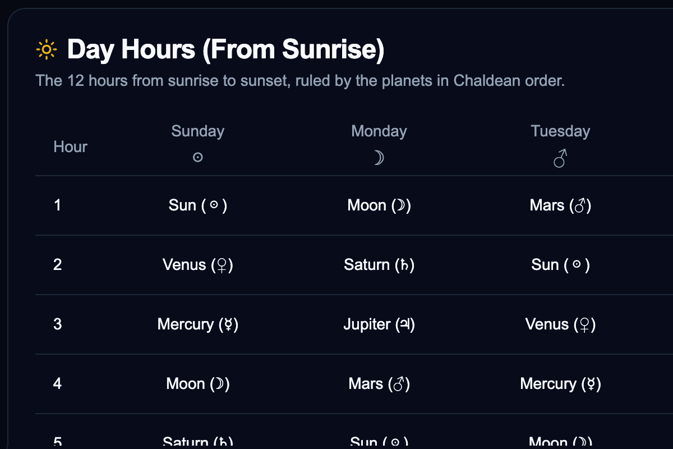Click Sunday hour 3 Mercury cell
The height and width of the screenshot is (449, 673).
197,324
